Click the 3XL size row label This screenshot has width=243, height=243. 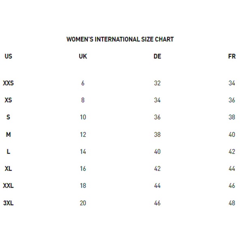[x=9, y=203]
